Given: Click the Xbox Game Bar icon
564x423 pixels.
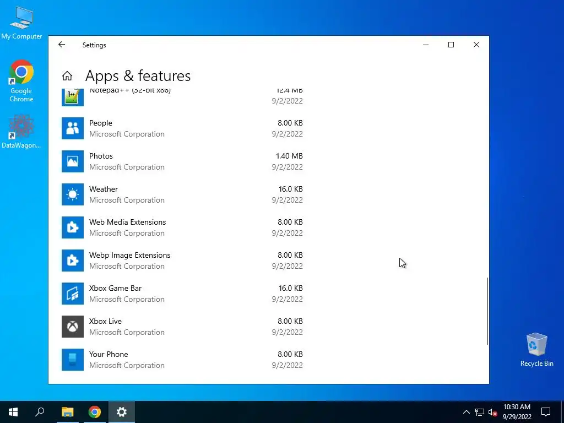Looking at the screenshot, I should [x=72, y=294].
